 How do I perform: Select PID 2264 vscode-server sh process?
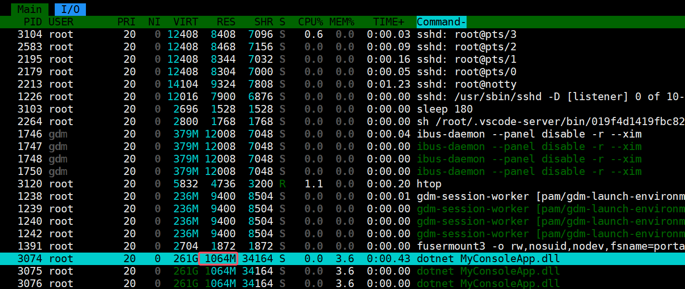tap(336, 122)
